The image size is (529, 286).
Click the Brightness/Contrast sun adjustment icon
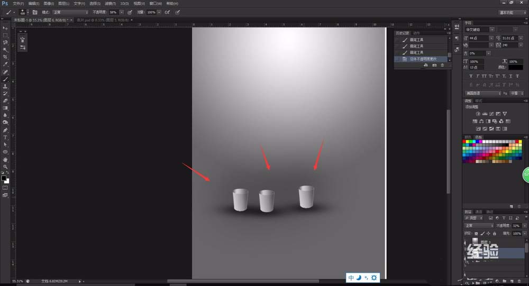click(478, 114)
